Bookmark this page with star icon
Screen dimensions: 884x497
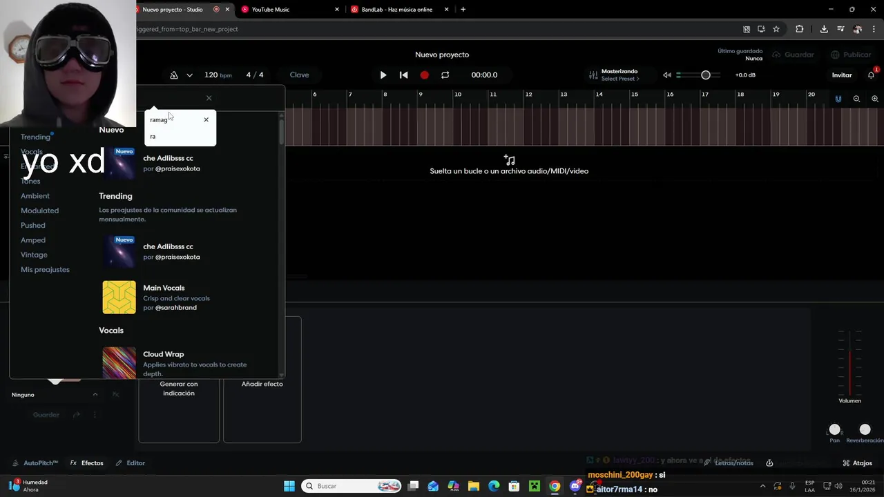pyautogui.click(x=776, y=29)
